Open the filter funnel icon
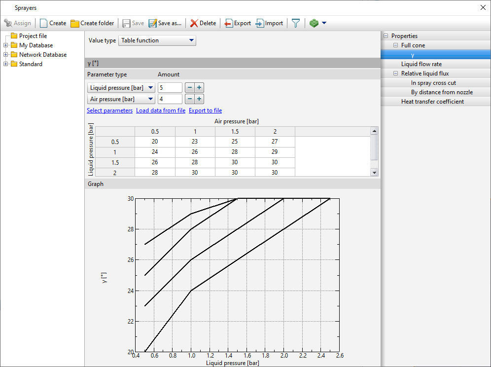The width and height of the screenshot is (491, 367). 295,23
